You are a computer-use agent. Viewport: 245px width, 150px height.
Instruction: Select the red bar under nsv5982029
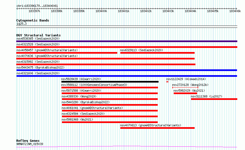coord(185,93)
